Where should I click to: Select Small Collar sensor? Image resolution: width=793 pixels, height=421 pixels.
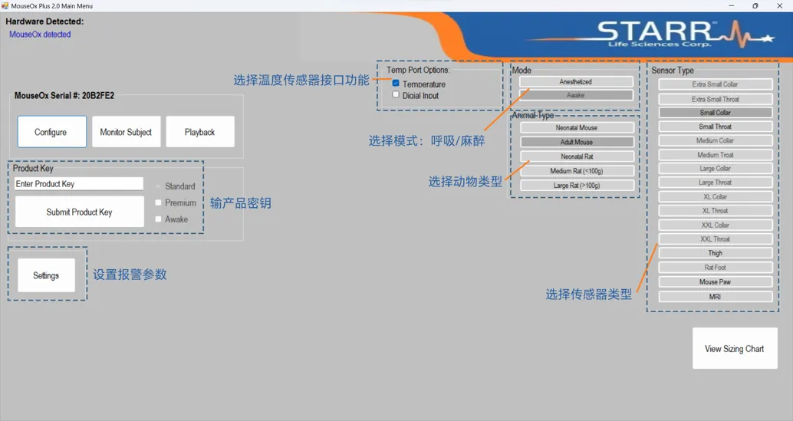pos(715,113)
